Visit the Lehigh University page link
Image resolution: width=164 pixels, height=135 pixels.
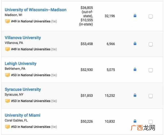pyautogui.click(x=20, y=64)
